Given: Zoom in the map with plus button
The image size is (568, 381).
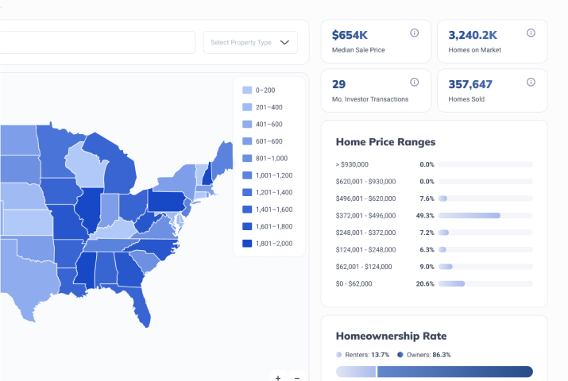Looking at the screenshot, I should 277,378.
